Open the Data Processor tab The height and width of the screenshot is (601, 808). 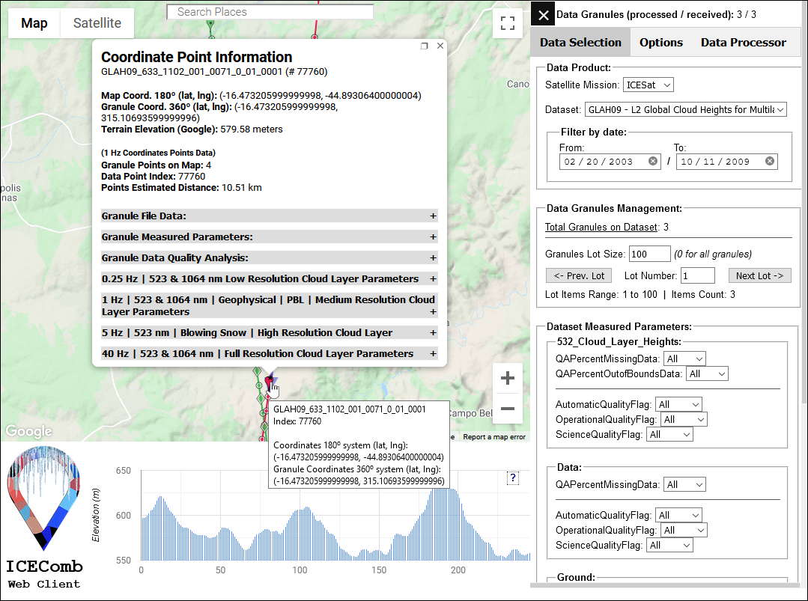click(x=743, y=43)
